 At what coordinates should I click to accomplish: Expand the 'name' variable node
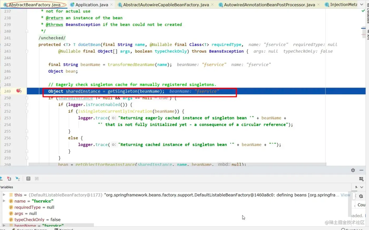click(4, 201)
